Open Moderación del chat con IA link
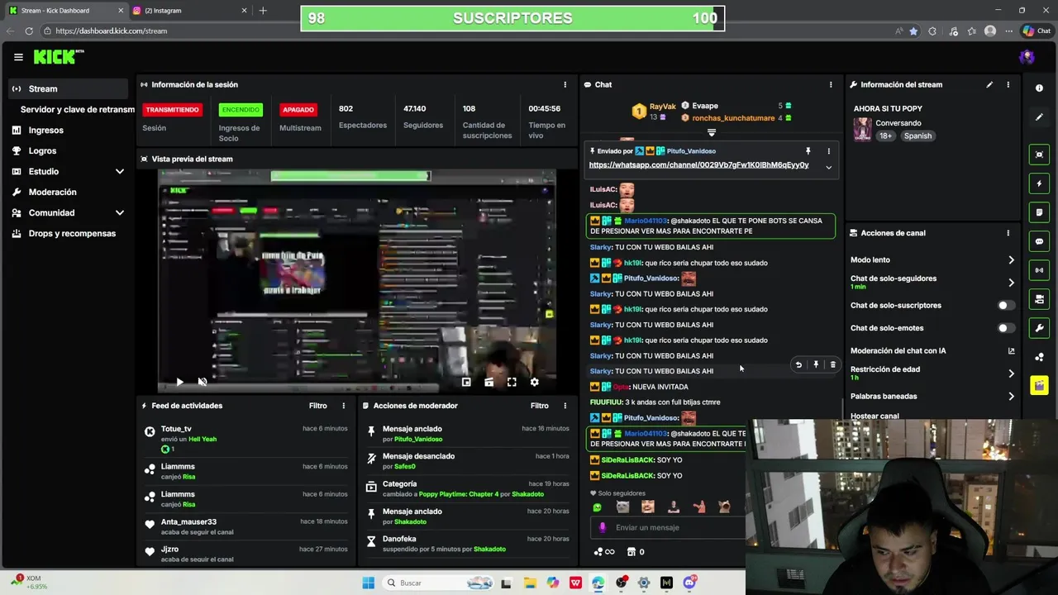This screenshot has width=1058, height=595. click(x=1011, y=350)
